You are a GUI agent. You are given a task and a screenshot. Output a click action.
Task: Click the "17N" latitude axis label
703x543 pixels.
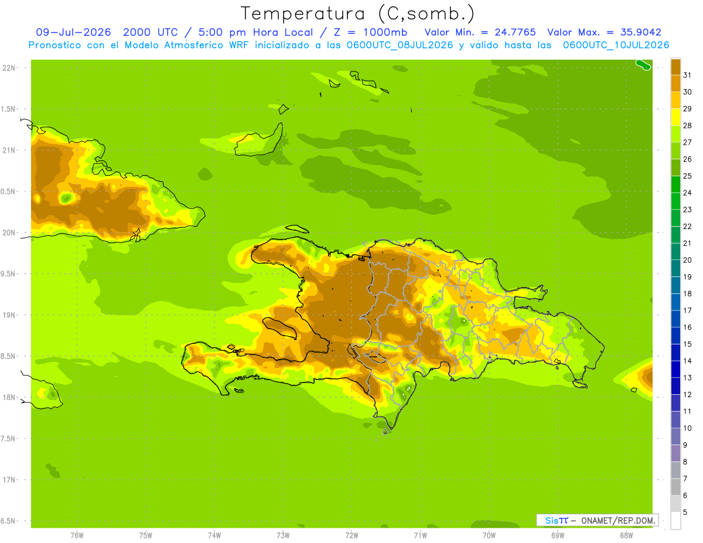click(9, 480)
